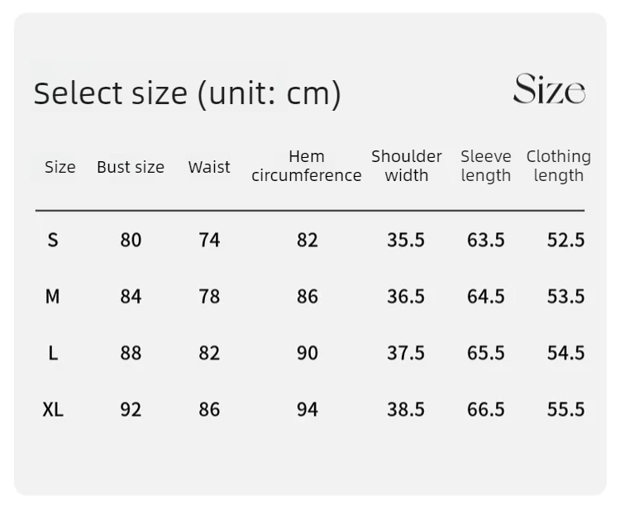Select the L size row label
This screenshot has width=620, height=505.
pyautogui.click(x=53, y=353)
